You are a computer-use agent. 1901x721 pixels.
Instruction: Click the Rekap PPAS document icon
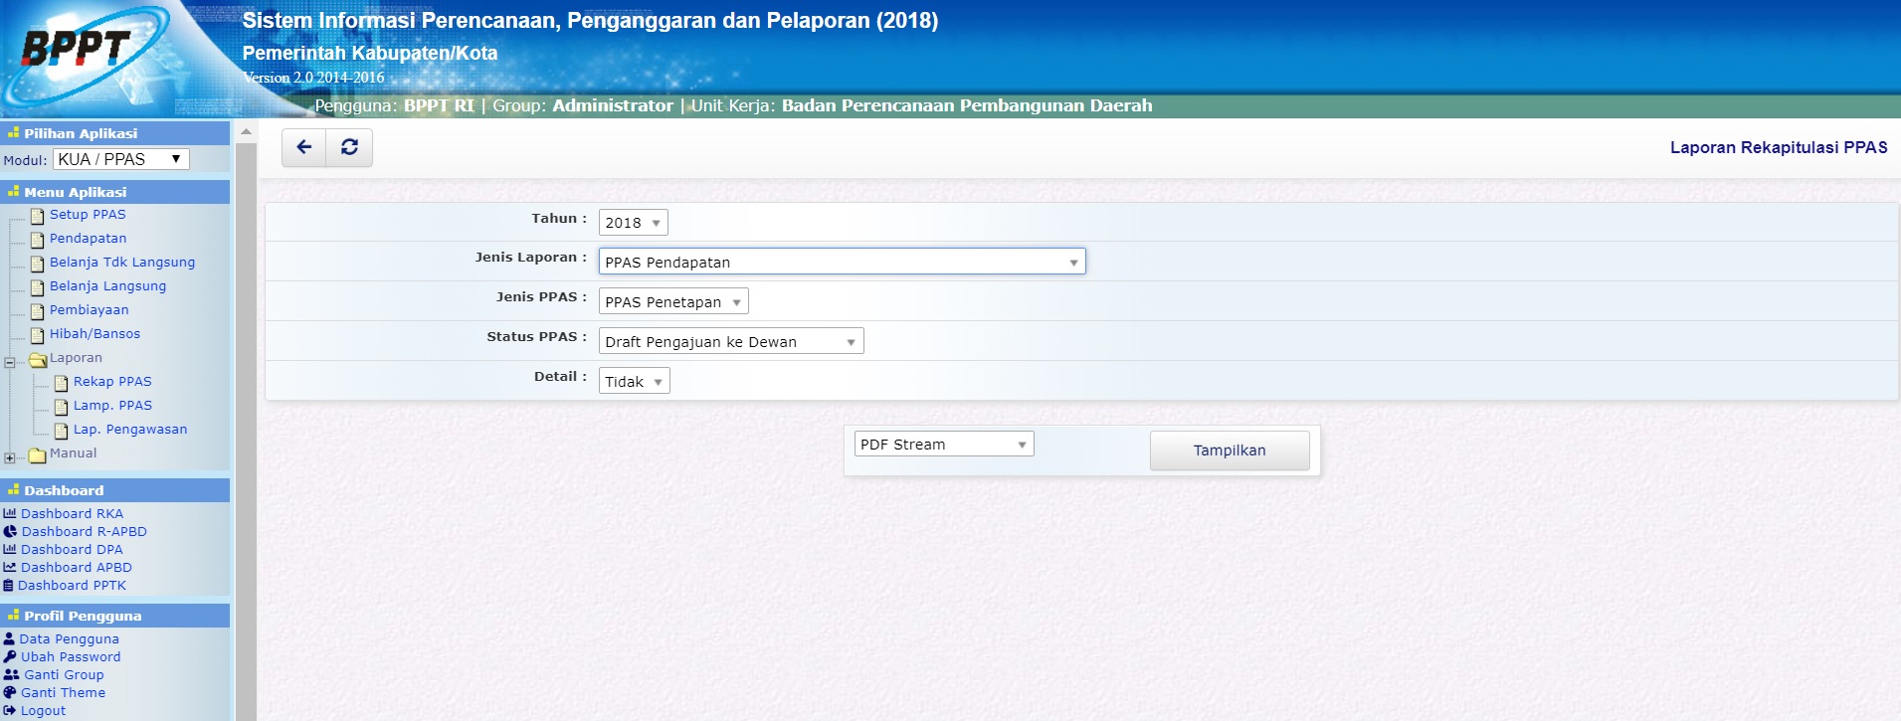[x=62, y=383]
